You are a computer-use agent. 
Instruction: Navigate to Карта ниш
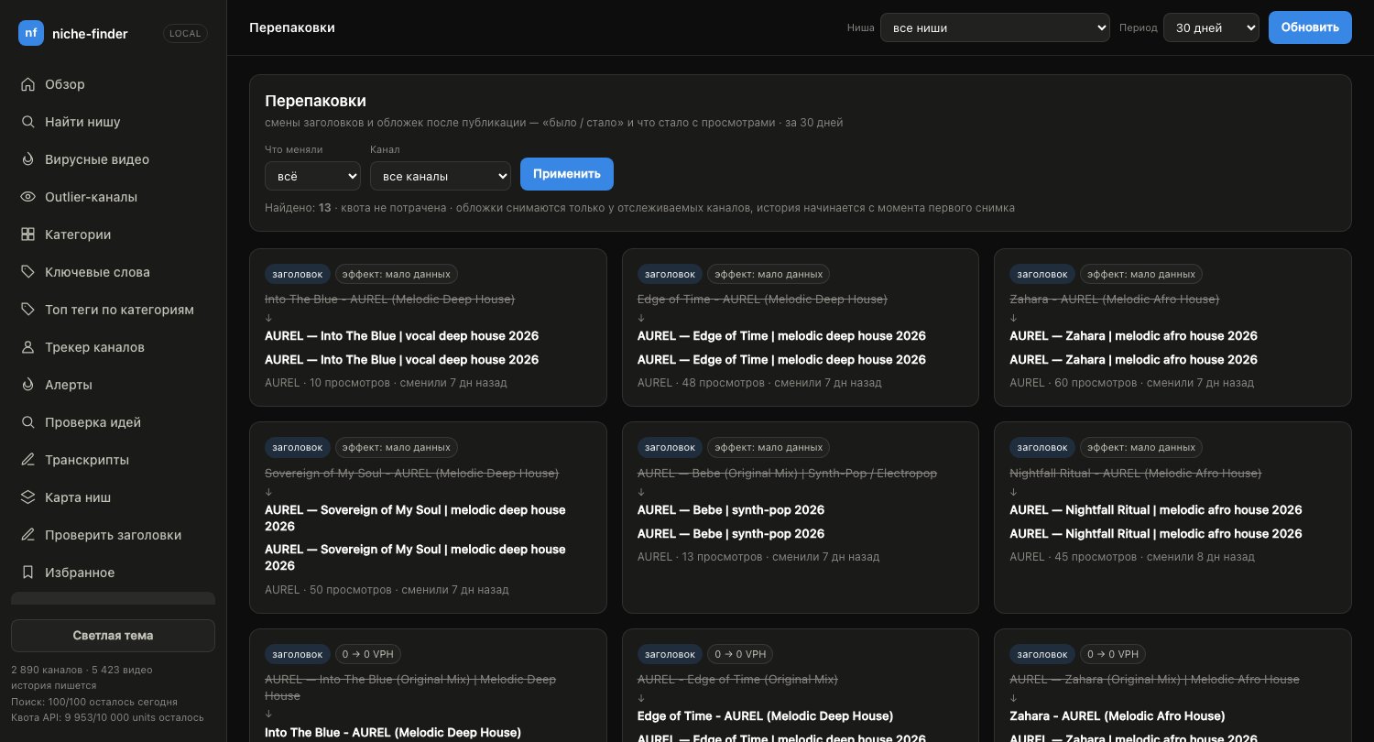click(113, 497)
